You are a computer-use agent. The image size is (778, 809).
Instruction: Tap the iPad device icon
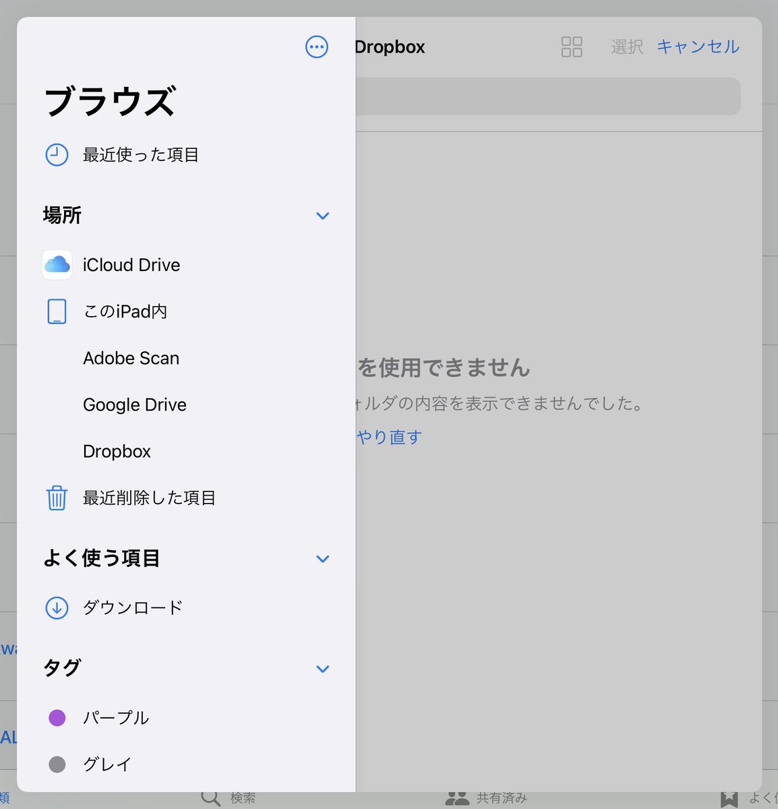(57, 311)
